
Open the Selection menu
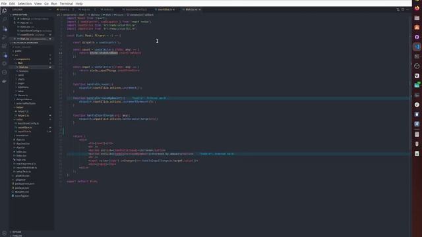point(24,4)
